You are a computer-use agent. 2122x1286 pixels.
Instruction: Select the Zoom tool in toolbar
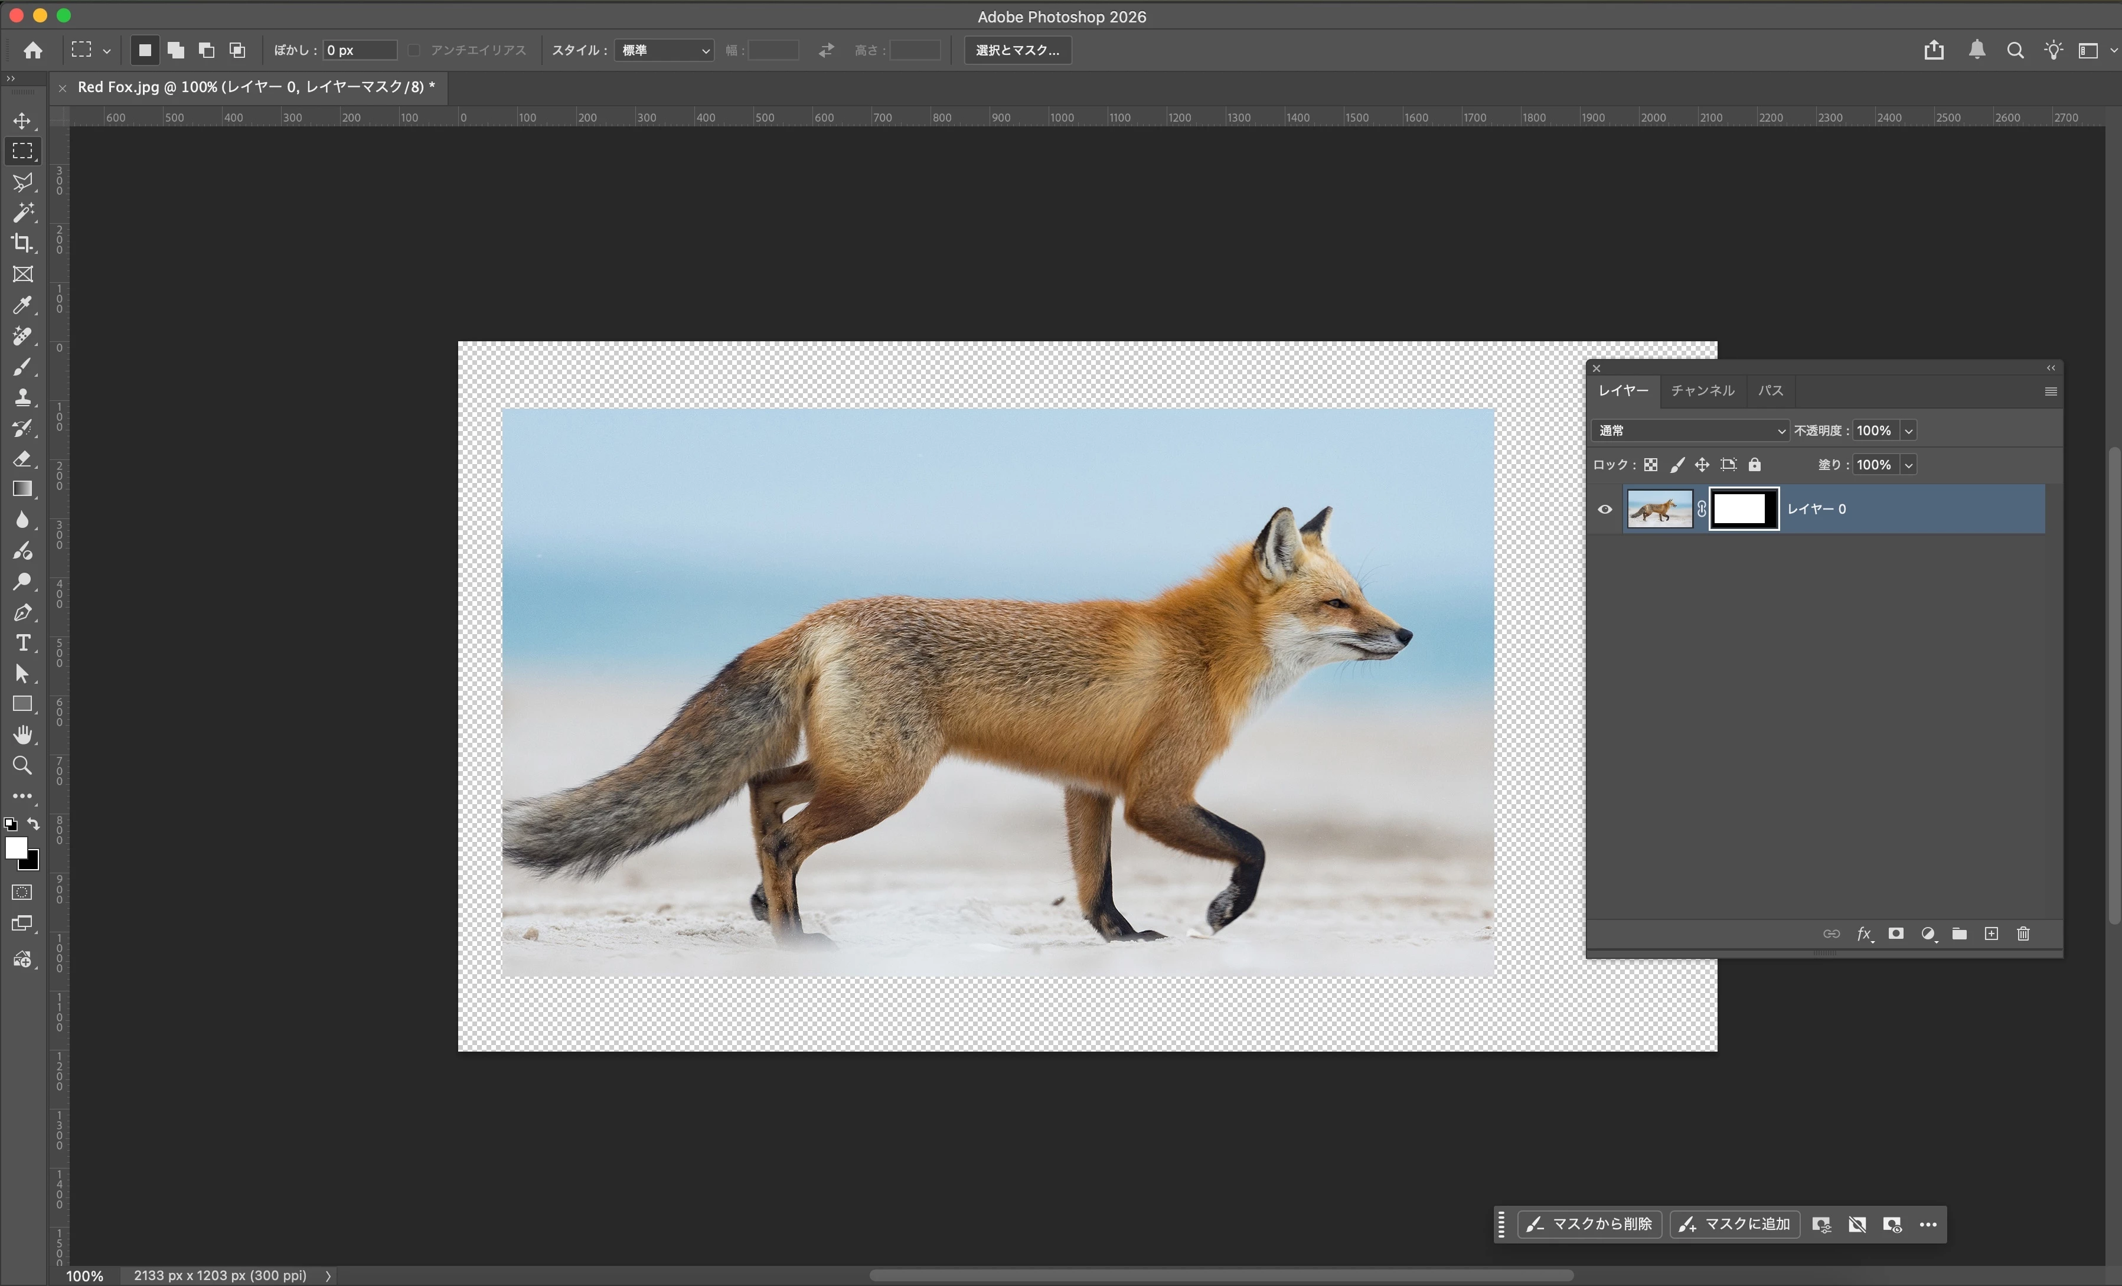(22, 765)
